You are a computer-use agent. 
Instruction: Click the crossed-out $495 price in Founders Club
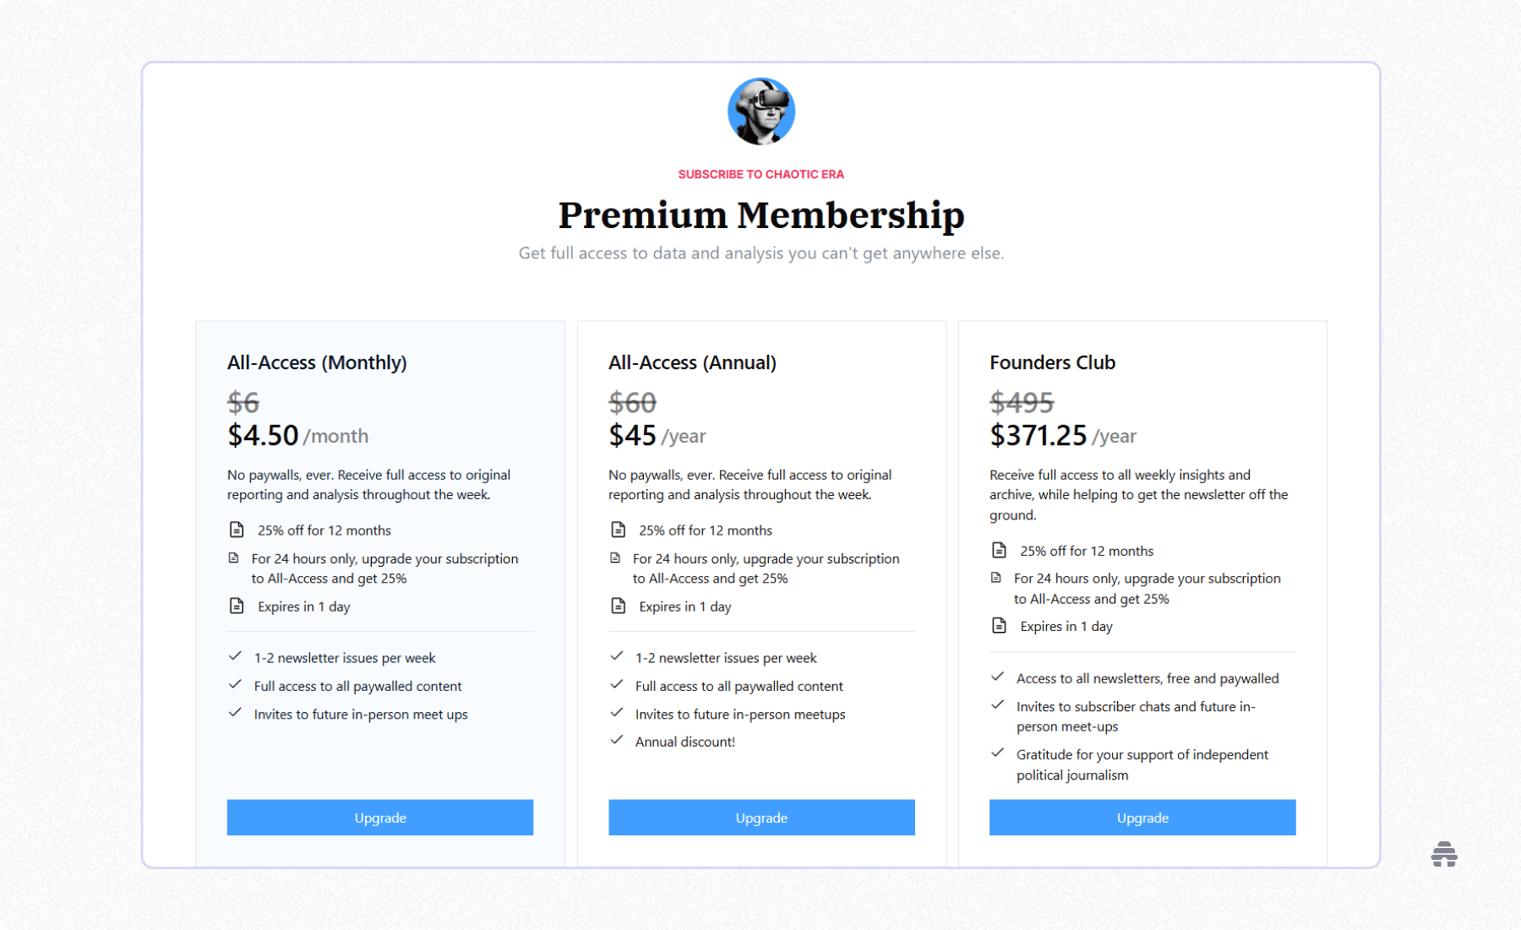tap(1022, 403)
